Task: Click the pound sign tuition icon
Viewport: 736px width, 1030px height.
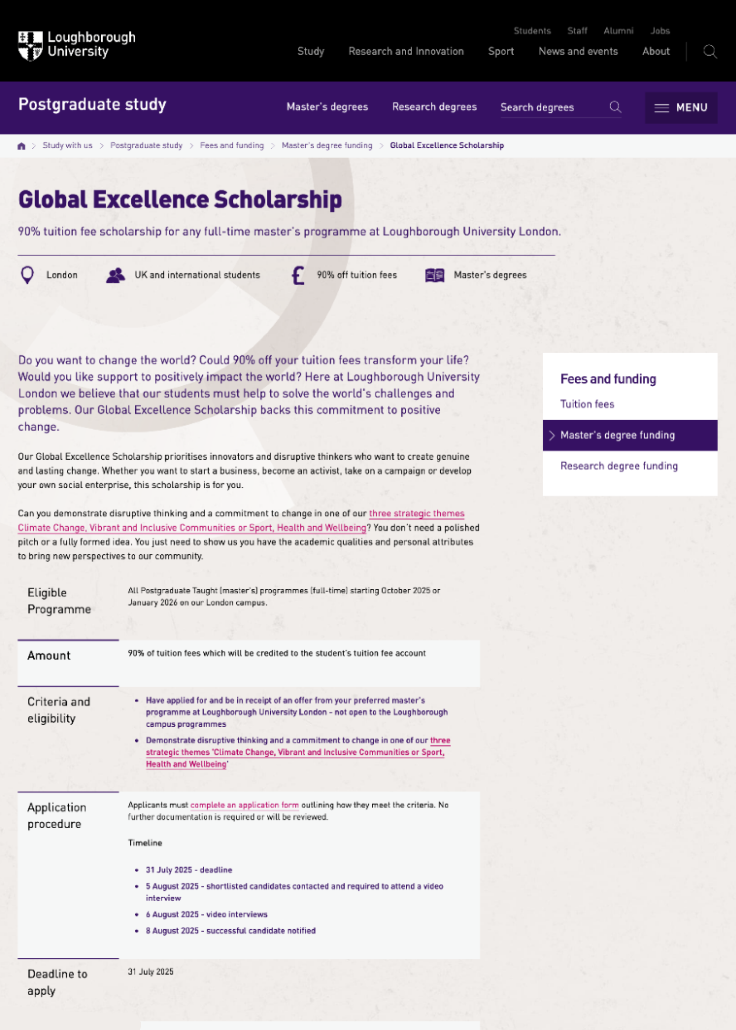Action: (x=298, y=275)
